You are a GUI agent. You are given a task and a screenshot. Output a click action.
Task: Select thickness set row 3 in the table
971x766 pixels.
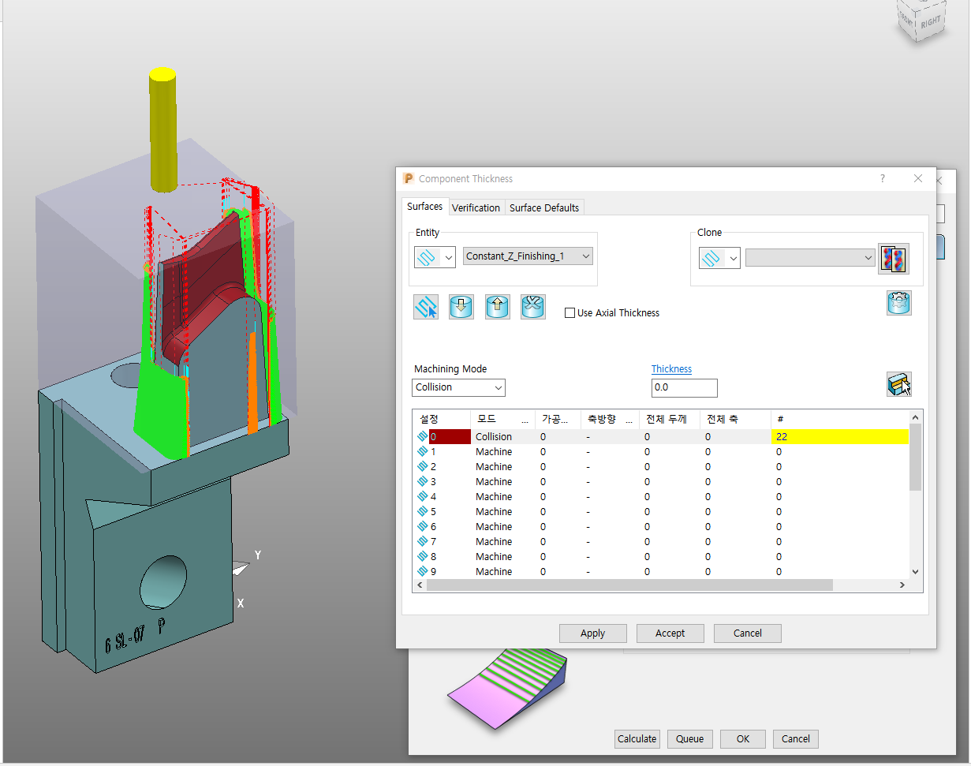click(x=494, y=481)
